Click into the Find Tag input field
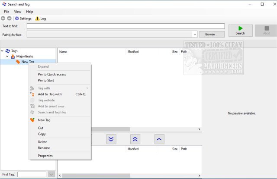 coord(32,174)
